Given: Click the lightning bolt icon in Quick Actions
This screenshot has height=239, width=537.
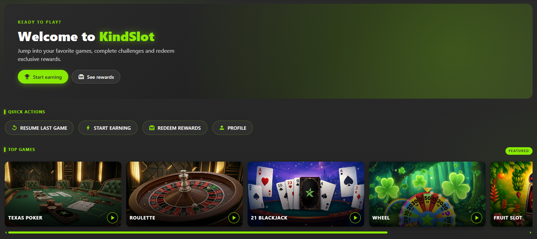Looking at the screenshot, I should [88, 128].
